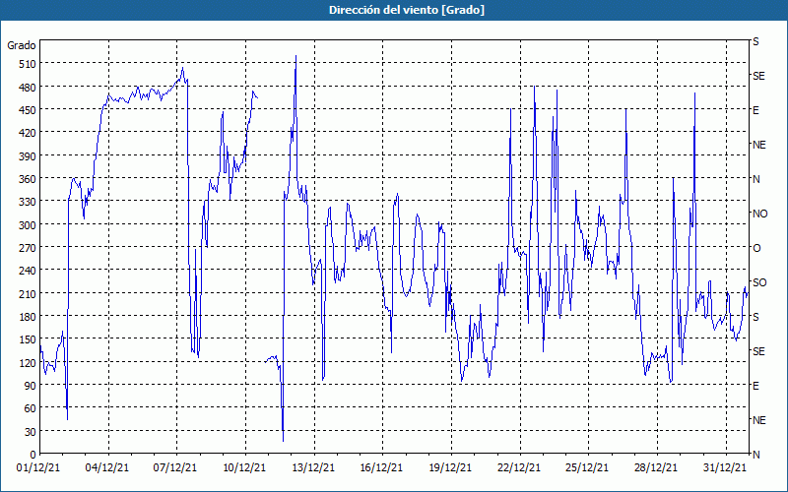Click the 30 degree axis label
Image resolution: width=788 pixels, height=492 pixels.
click(x=30, y=432)
